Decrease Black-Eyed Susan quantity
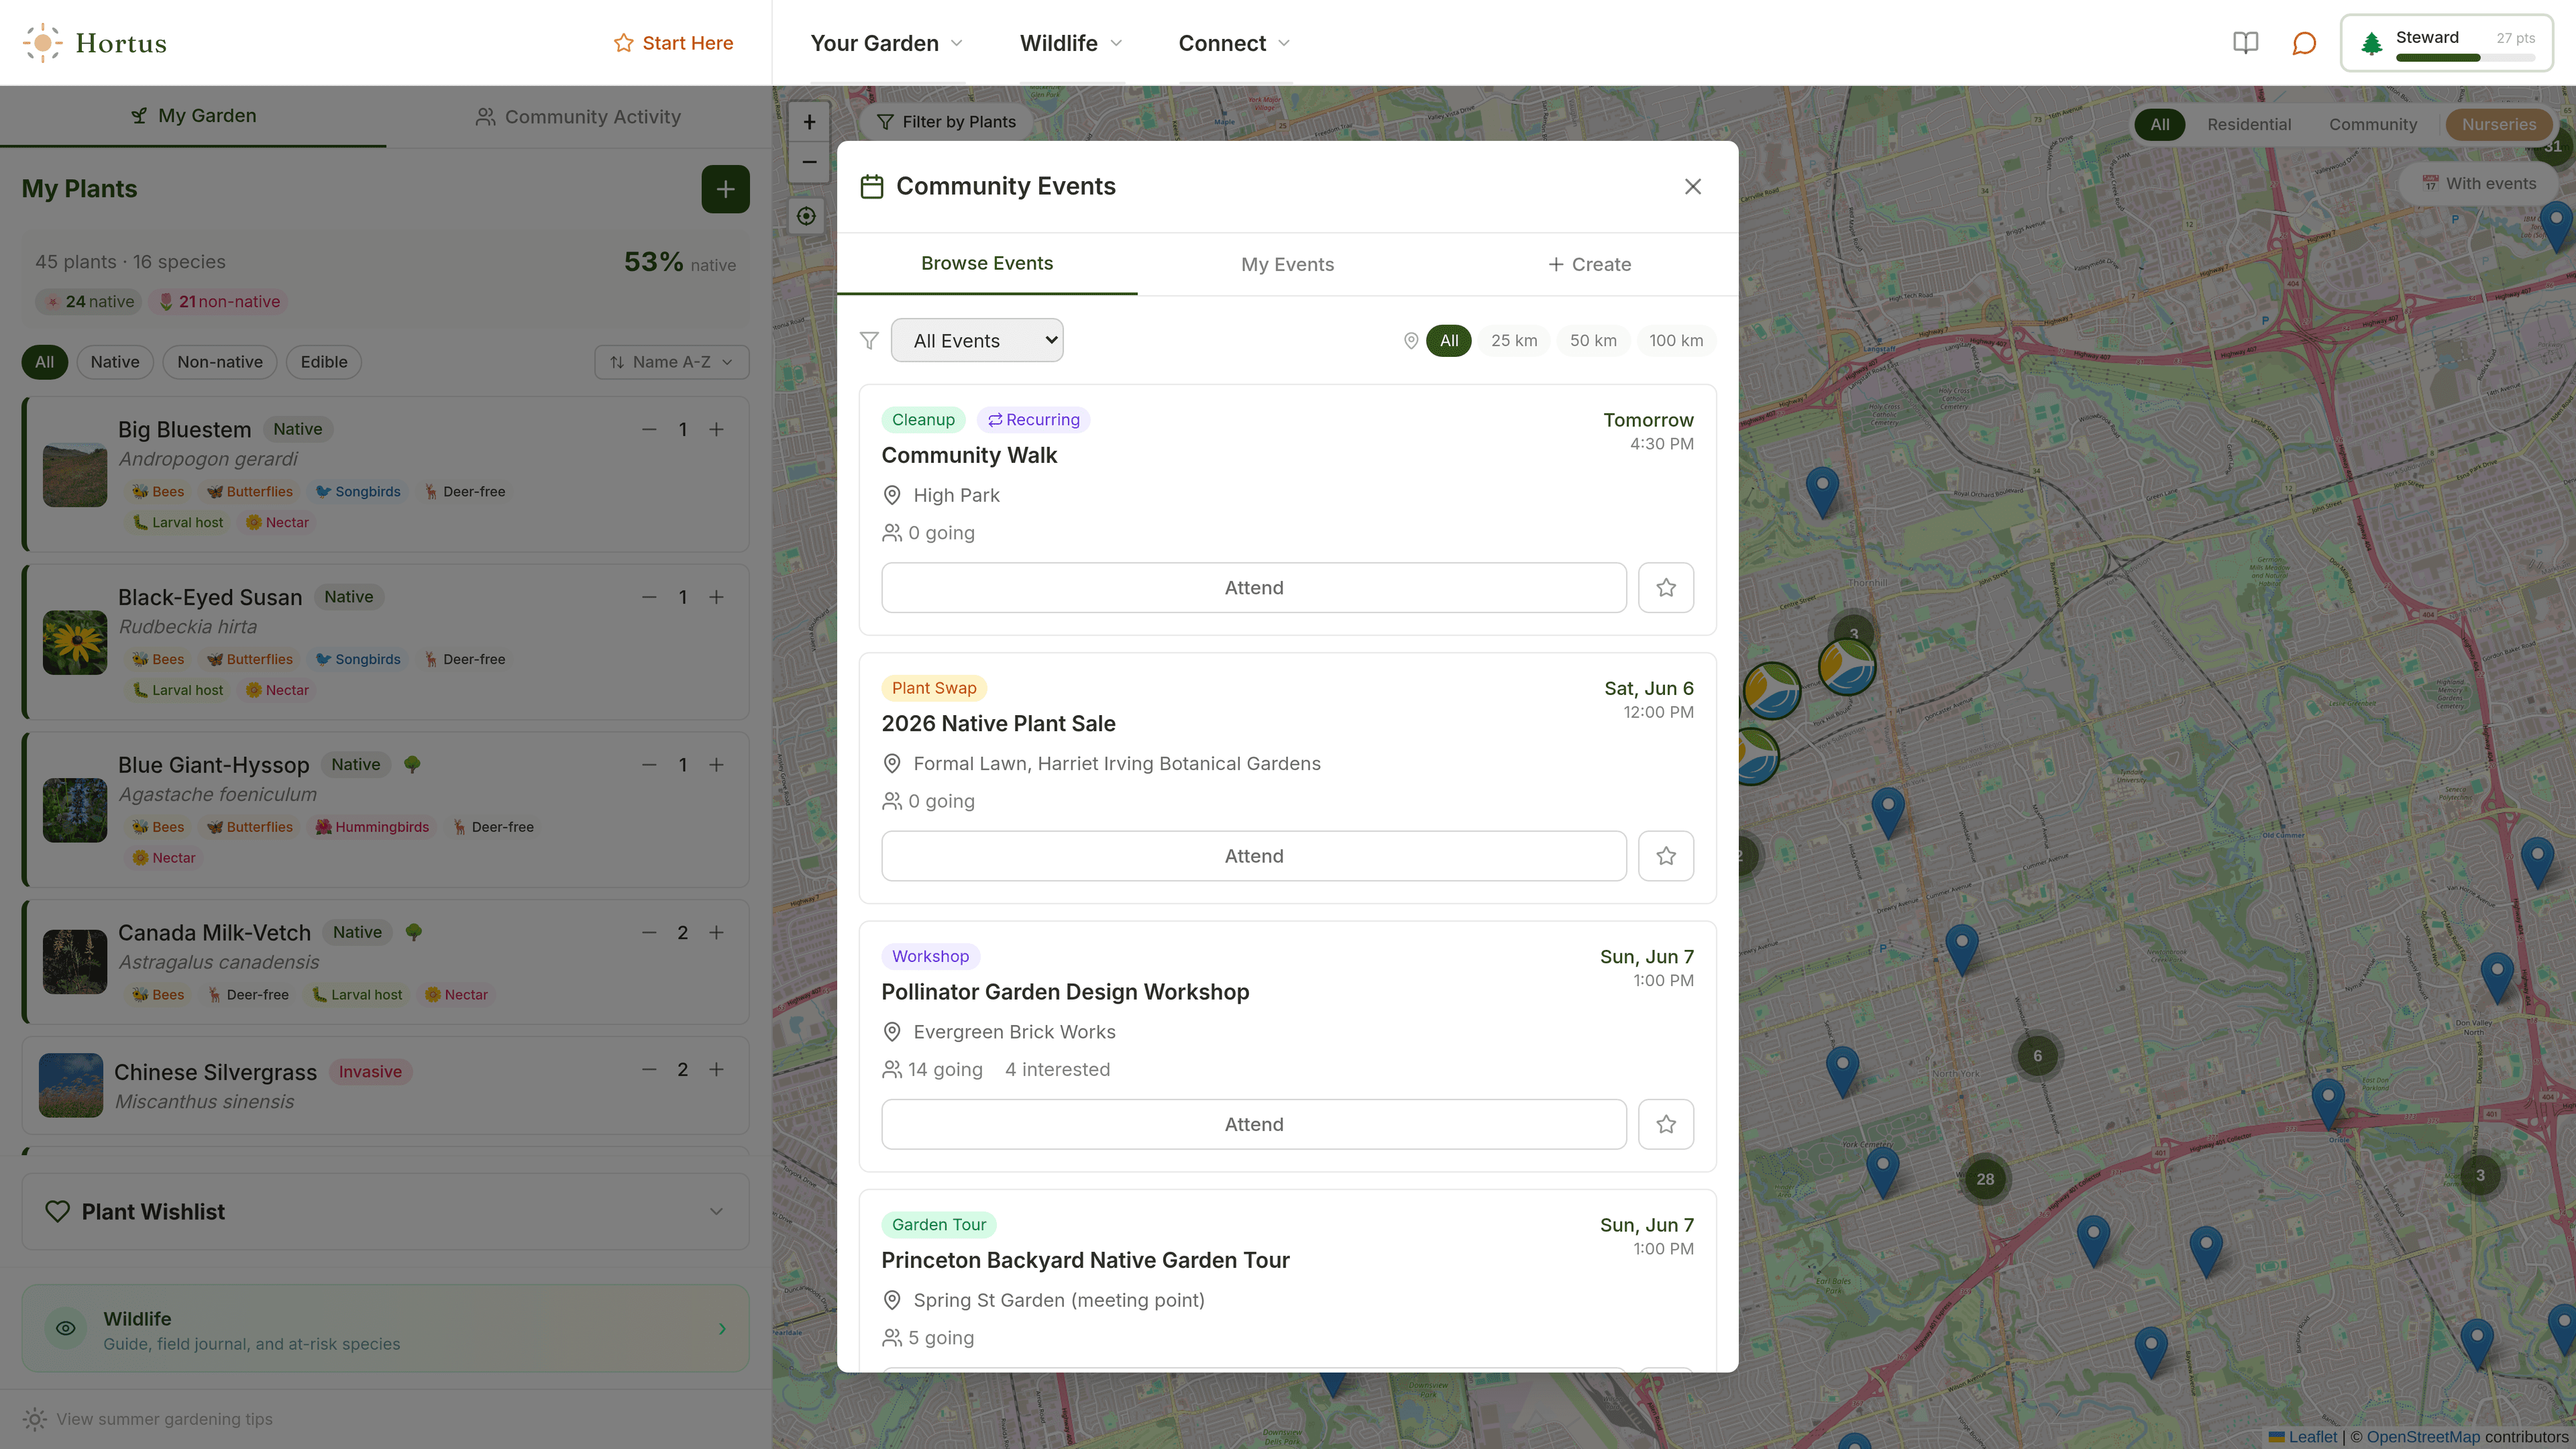Image resolution: width=2576 pixels, height=1449 pixels. click(649, 597)
